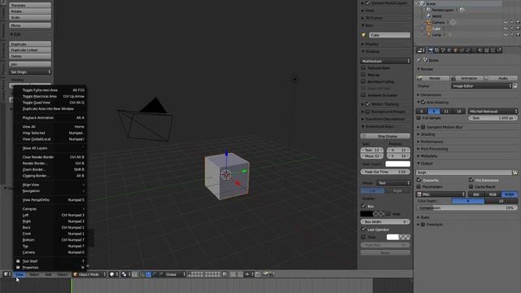Enable Placeholders checkbox
Image resolution: width=521 pixels, height=293 pixels.
click(419, 186)
